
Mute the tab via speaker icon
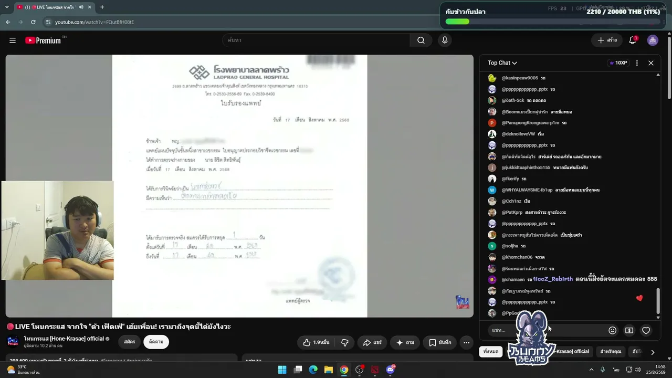pyautogui.click(x=81, y=7)
